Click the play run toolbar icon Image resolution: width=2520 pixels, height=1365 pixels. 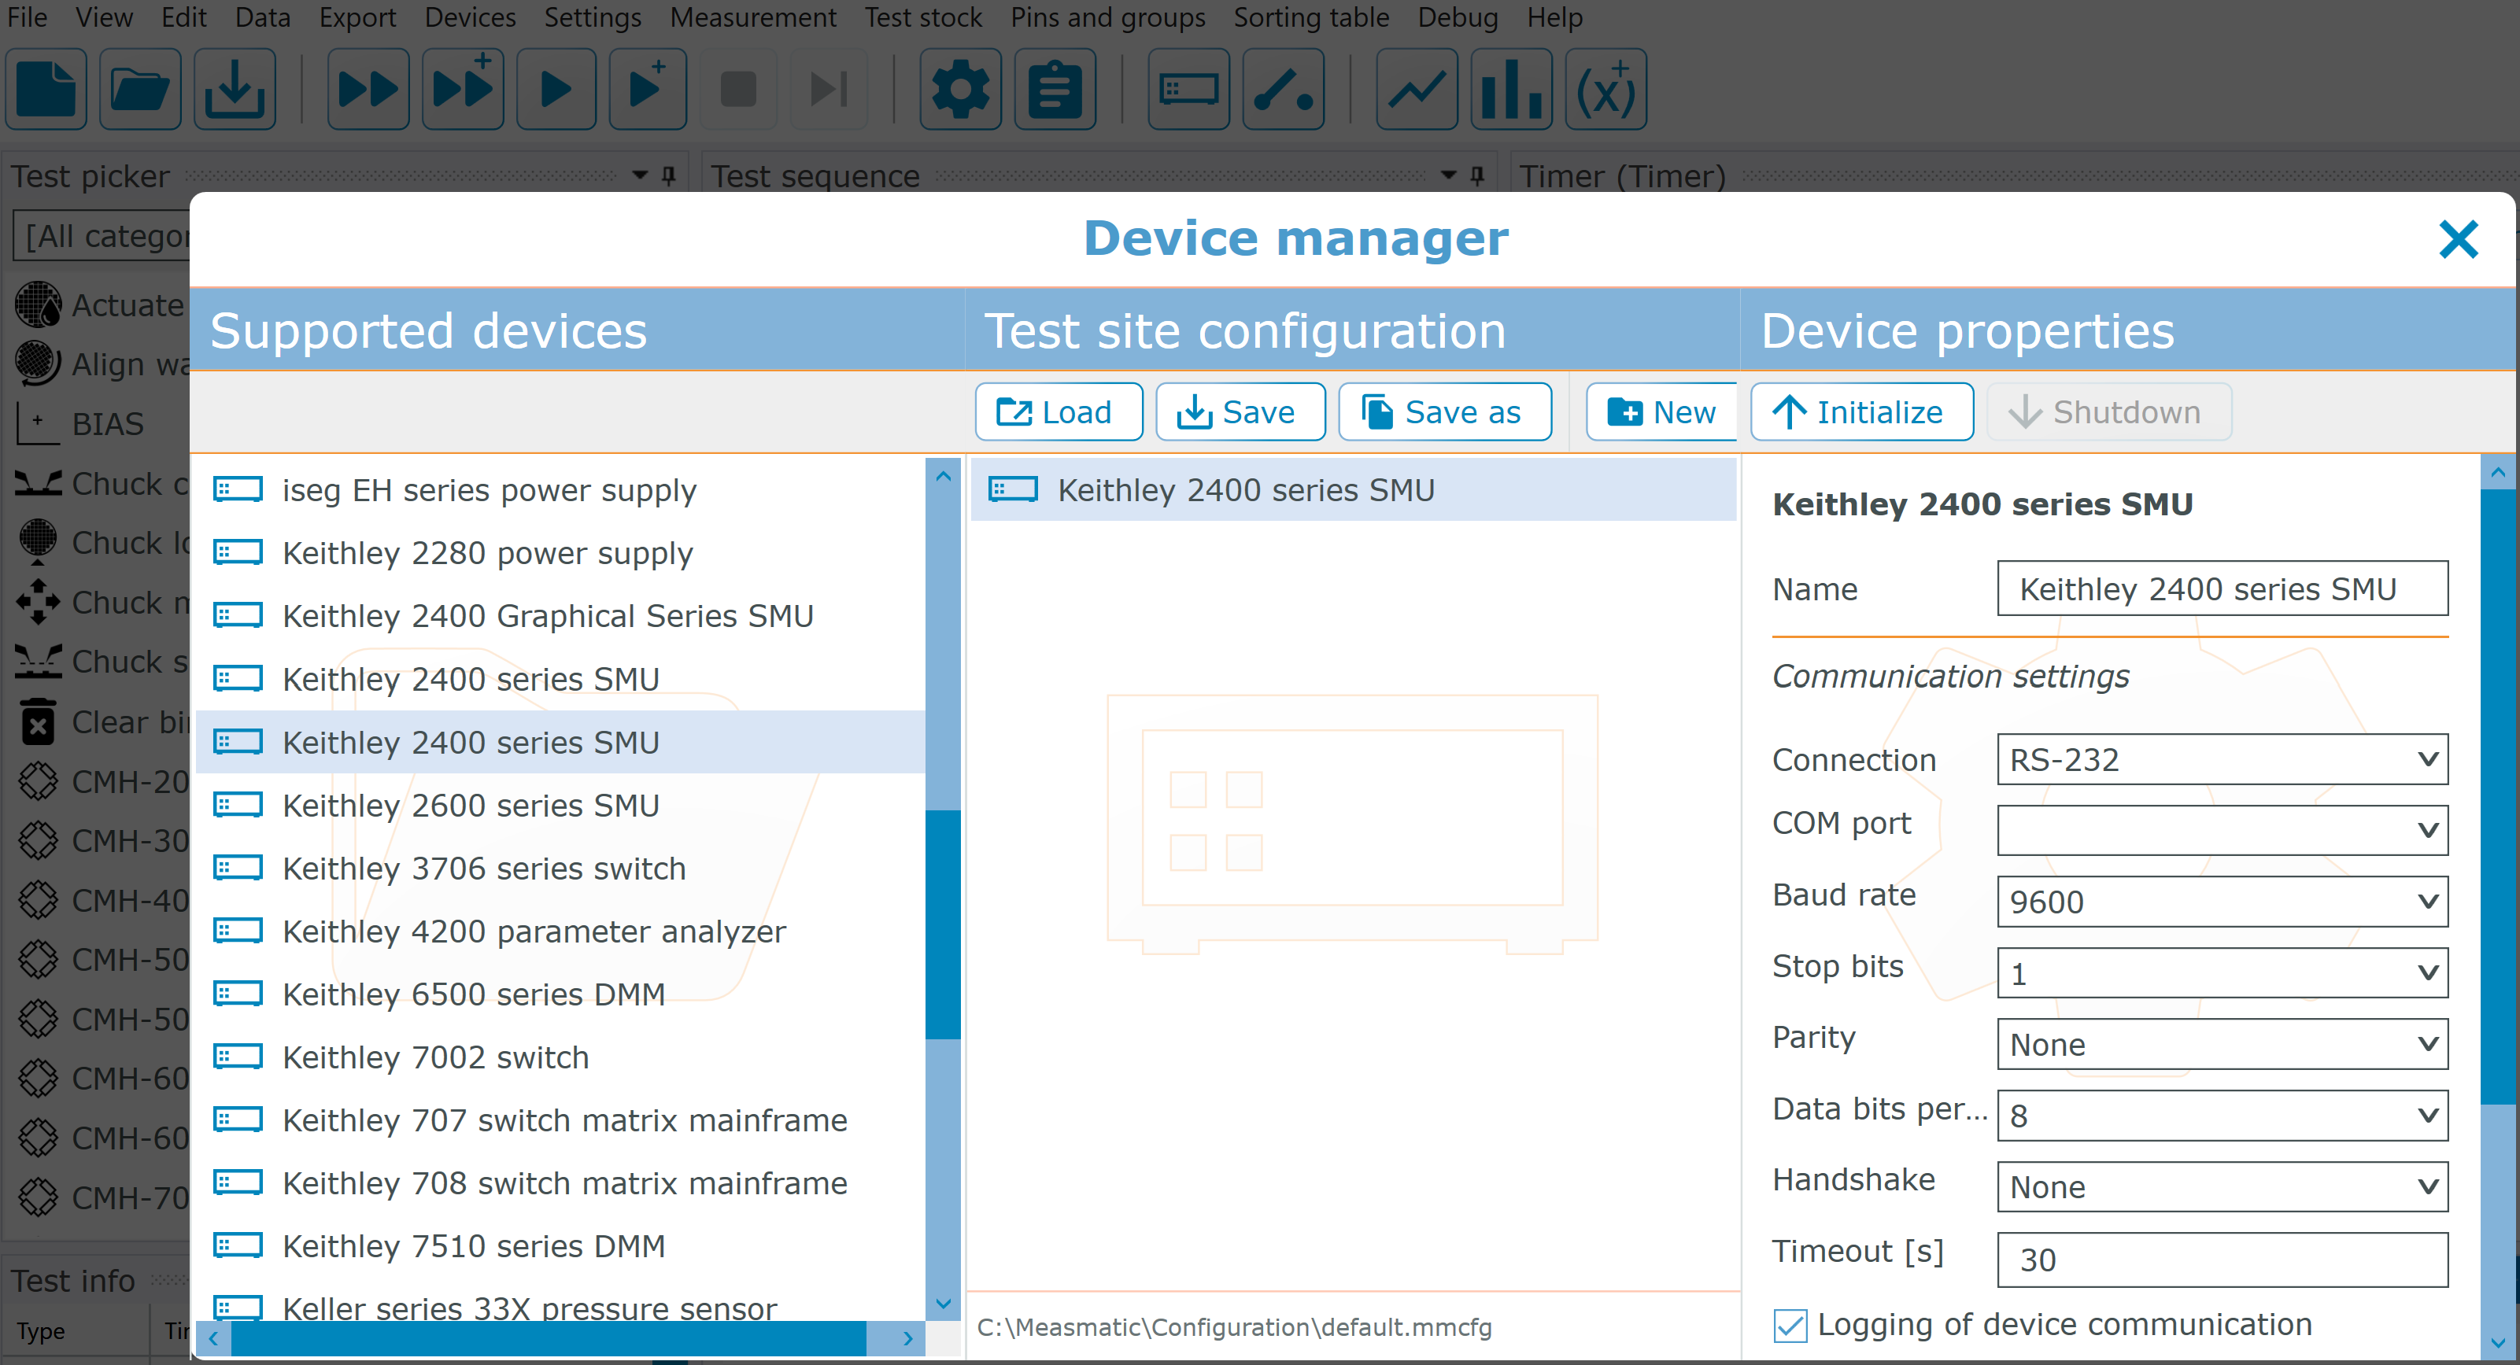(556, 89)
